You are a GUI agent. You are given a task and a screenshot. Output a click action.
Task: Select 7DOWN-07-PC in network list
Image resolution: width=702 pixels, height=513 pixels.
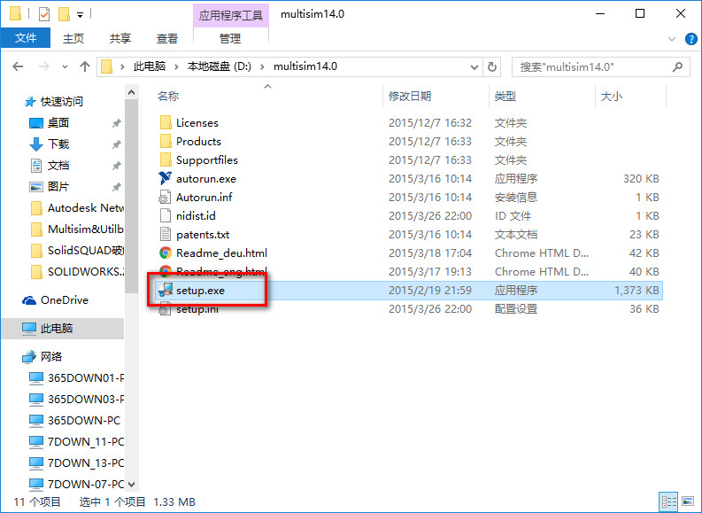[76, 485]
